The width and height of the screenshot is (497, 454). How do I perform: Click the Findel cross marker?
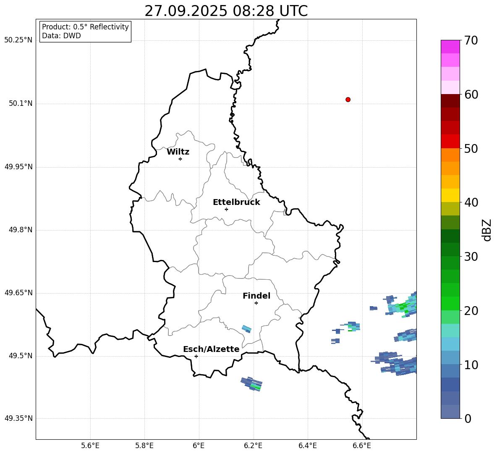pyautogui.click(x=256, y=303)
